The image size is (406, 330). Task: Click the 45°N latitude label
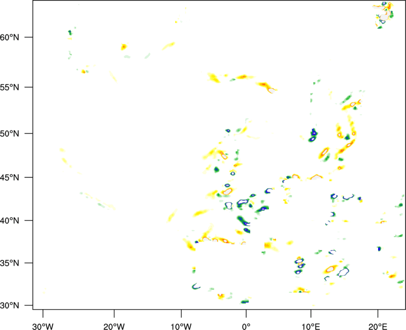[10, 177]
